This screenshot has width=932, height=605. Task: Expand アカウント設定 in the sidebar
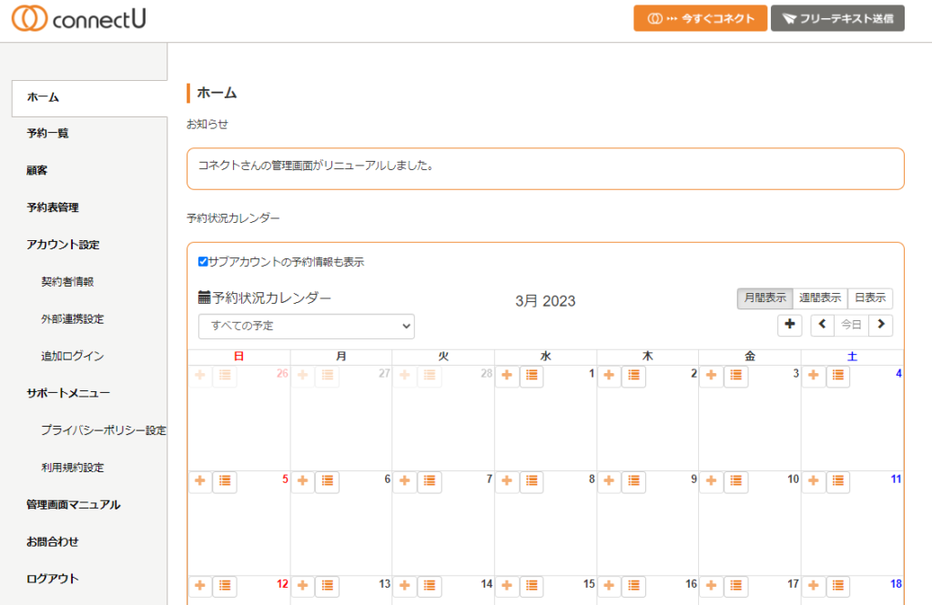[63, 245]
